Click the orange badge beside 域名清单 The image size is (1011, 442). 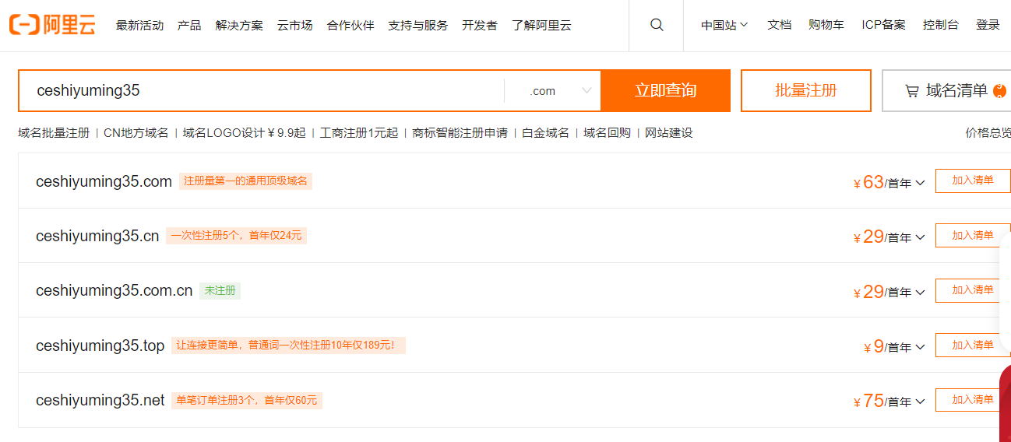pyautogui.click(x=1000, y=91)
